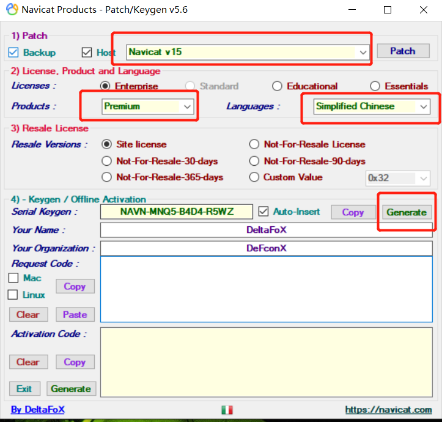Screen dimensions: 442x422
Task: Click the Italian flag icon
Action: click(227, 410)
